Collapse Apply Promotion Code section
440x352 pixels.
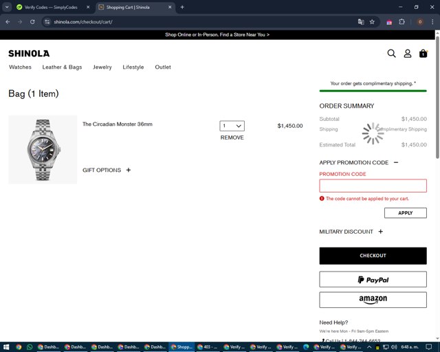359,162
